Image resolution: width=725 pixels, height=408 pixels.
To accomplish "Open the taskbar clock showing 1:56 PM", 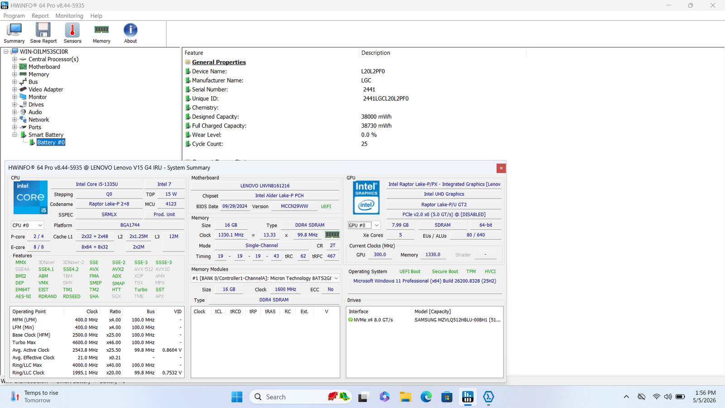I will click(706, 397).
